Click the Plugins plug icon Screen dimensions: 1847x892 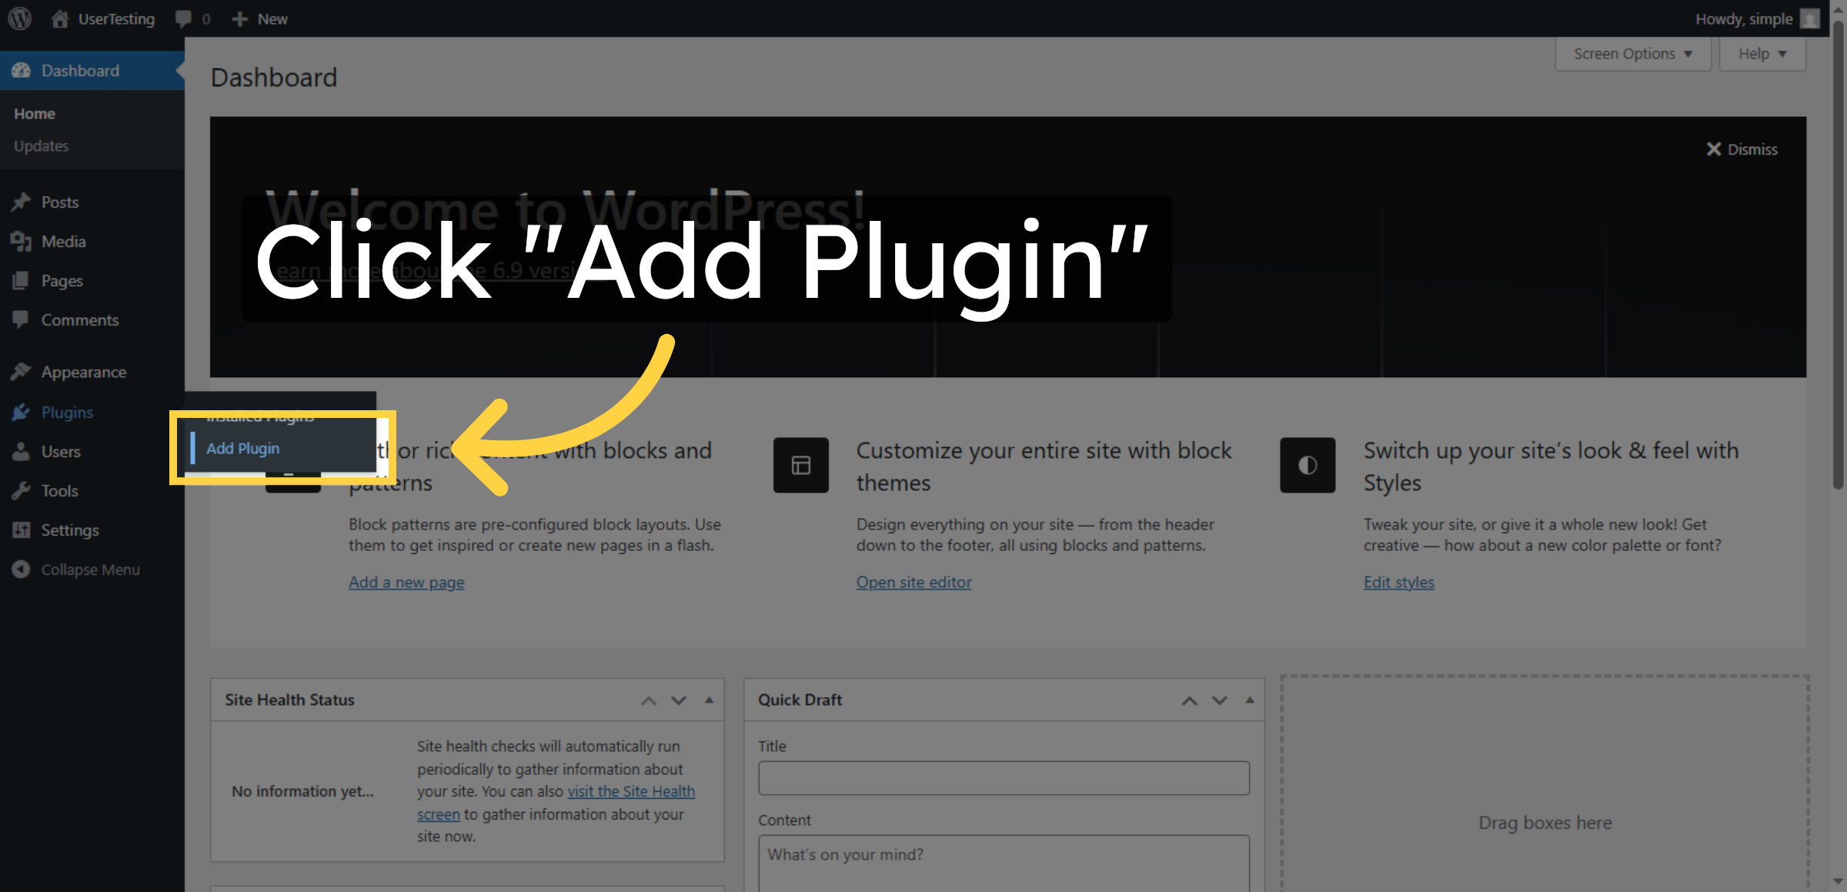pyautogui.click(x=22, y=412)
